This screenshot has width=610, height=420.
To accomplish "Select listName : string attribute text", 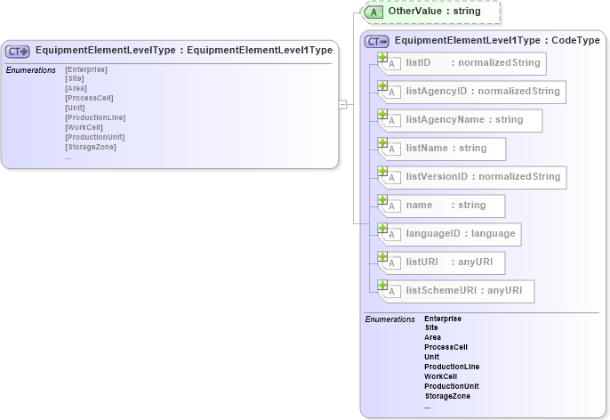I will click(446, 148).
